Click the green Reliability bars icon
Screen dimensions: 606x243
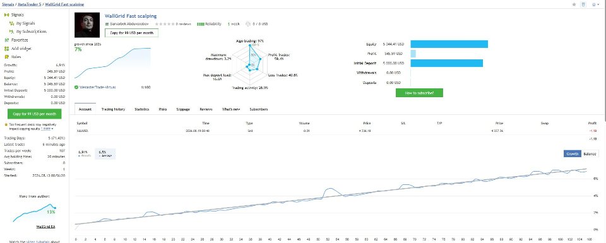pyautogui.click(x=200, y=24)
